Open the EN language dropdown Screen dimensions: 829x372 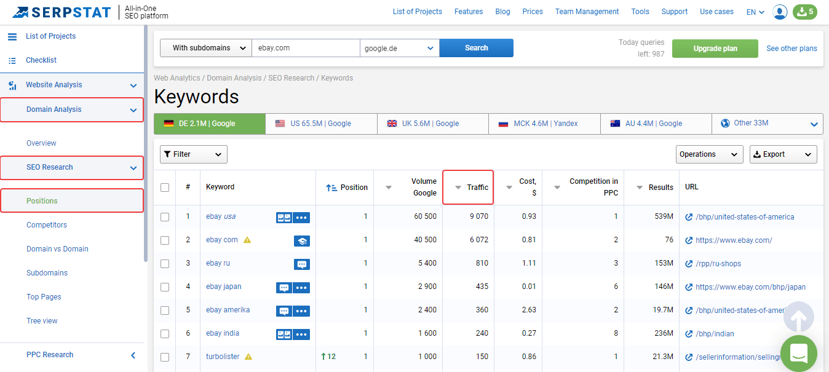[x=755, y=12]
